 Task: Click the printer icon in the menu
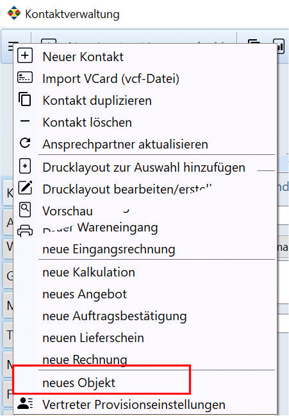coord(25,231)
